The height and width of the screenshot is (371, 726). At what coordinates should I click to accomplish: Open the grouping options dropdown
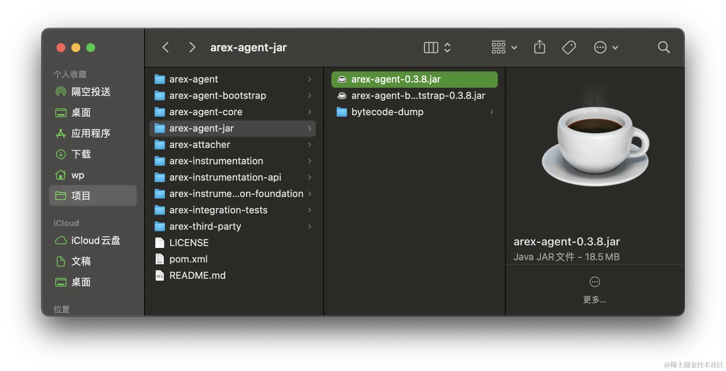point(504,48)
